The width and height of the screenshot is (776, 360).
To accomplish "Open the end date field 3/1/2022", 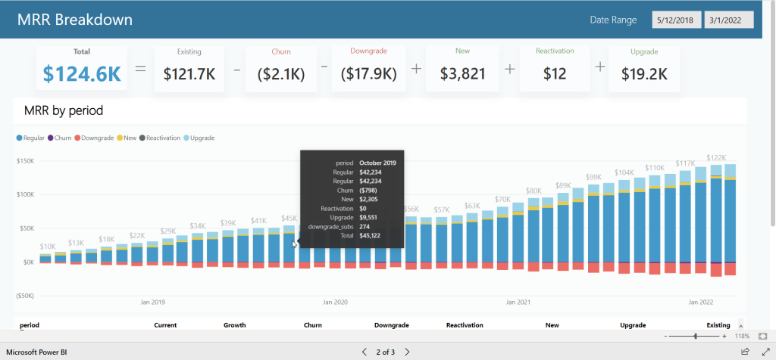I will pos(728,20).
